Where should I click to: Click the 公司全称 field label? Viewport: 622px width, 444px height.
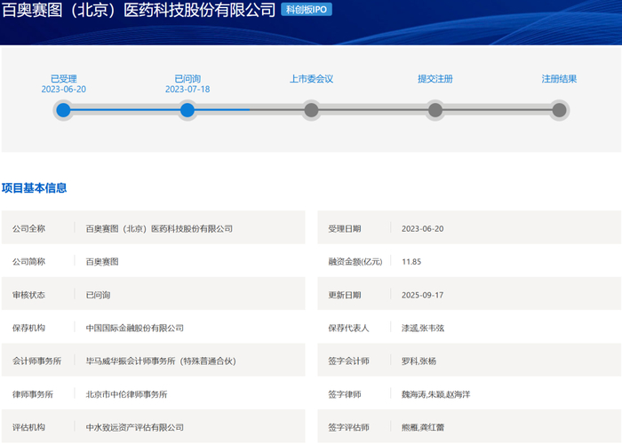coord(28,228)
